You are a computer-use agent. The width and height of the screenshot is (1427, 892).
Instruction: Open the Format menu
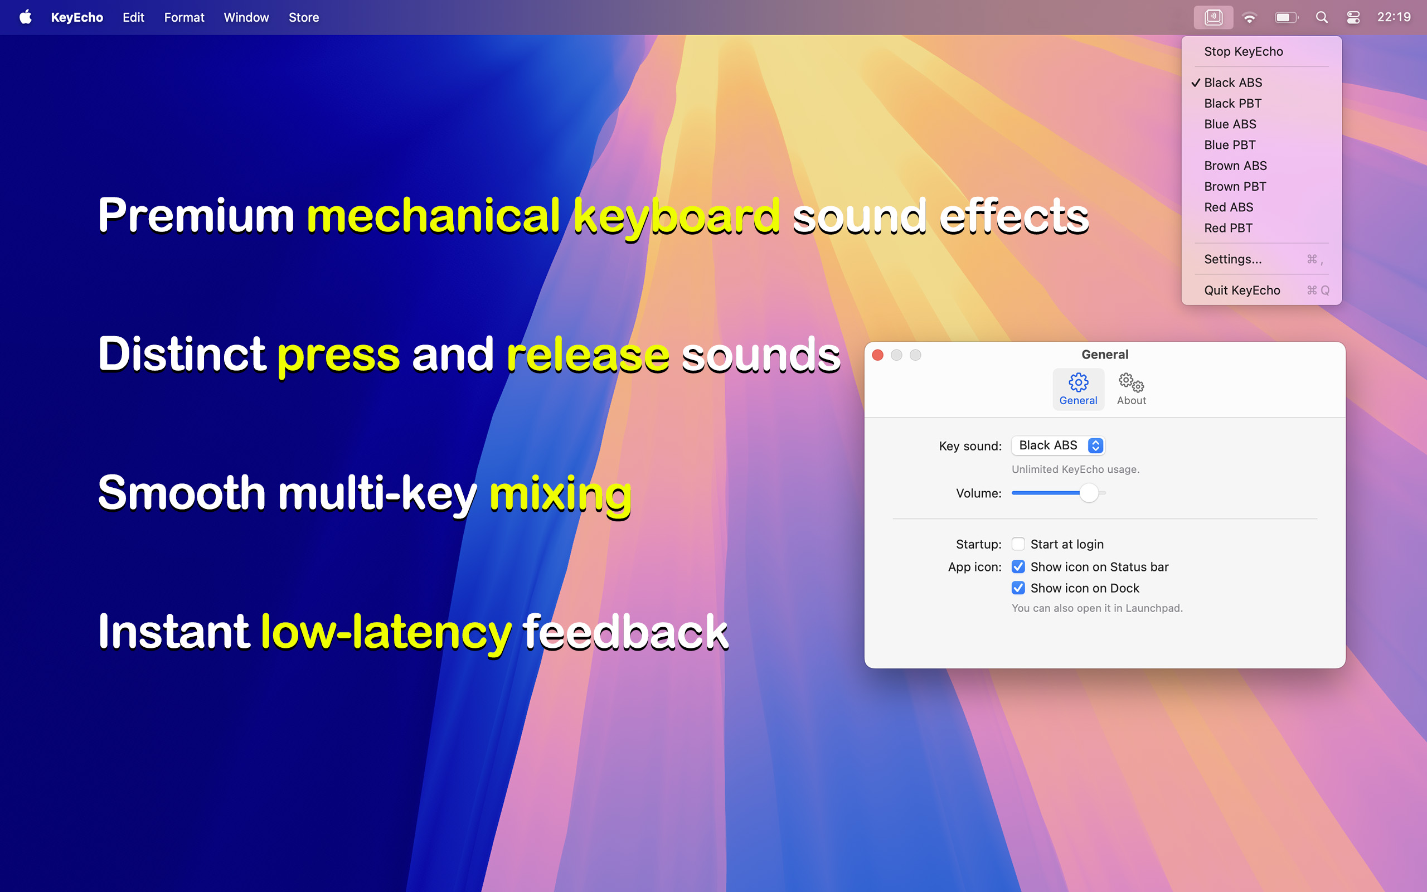coord(184,17)
